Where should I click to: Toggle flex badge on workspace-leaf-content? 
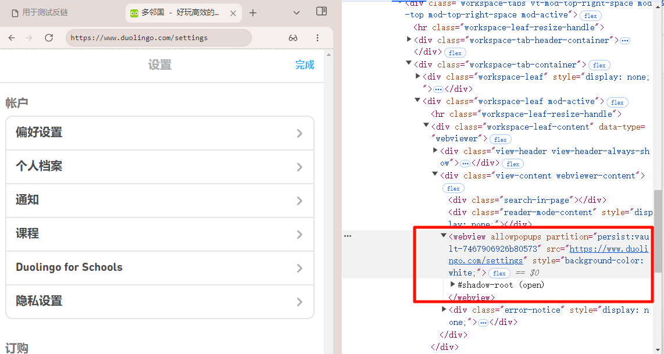[x=501, y=140]
